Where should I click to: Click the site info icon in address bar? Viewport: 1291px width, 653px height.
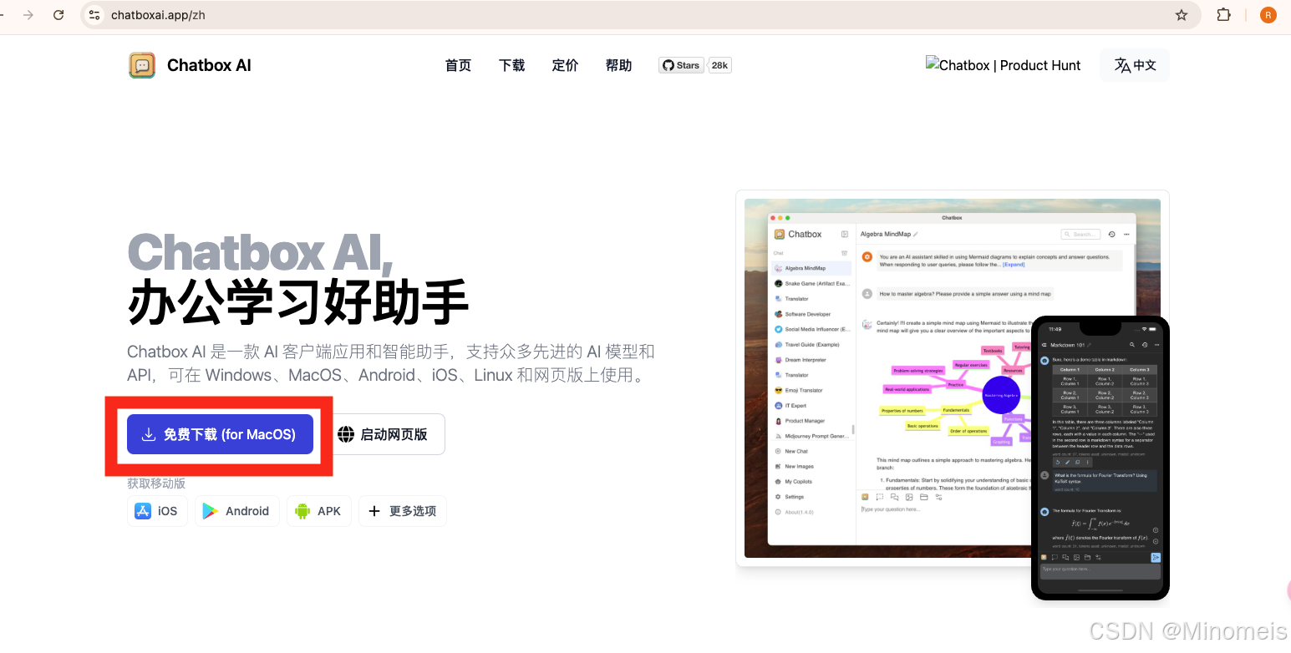point(94,15)
